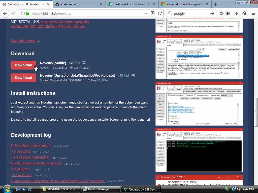Click the search magnifier icon
258x193 pixels.
coord(170,14)
